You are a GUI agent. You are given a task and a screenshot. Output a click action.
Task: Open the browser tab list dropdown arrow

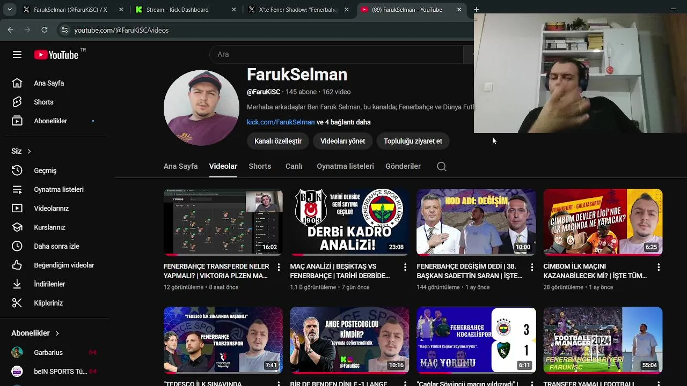pyautogui.click(x=9, y=10)
